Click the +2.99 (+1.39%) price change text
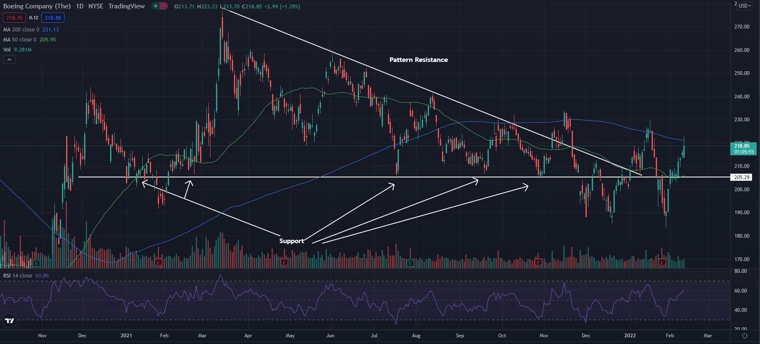Screen dimensions: 760x344 (x=282, y=7)
